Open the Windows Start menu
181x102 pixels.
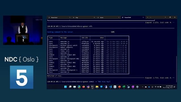pos(65,87)
